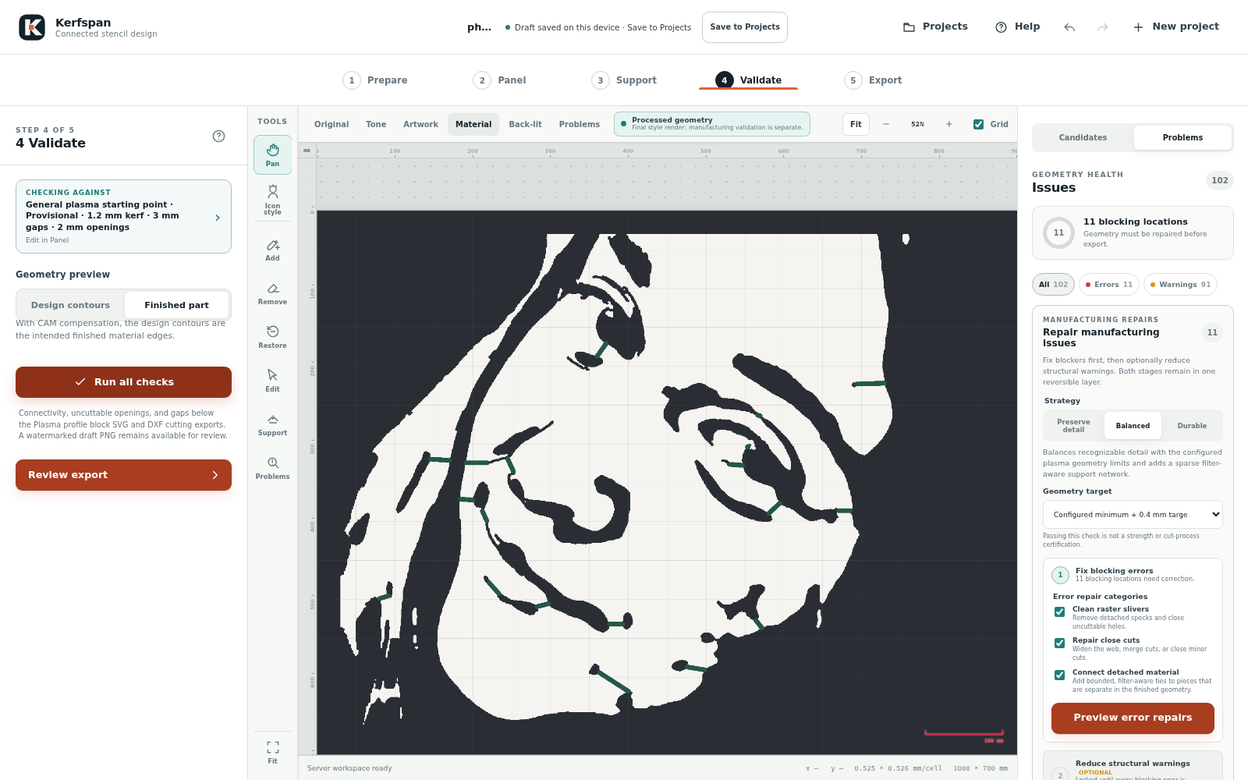Open the Geometry target dropdown
The image size is (1248, 780).
tap(1133, 515)
